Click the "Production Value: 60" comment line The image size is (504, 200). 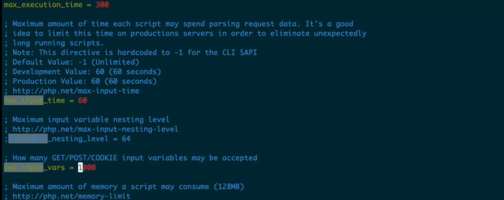pos(85,81)
